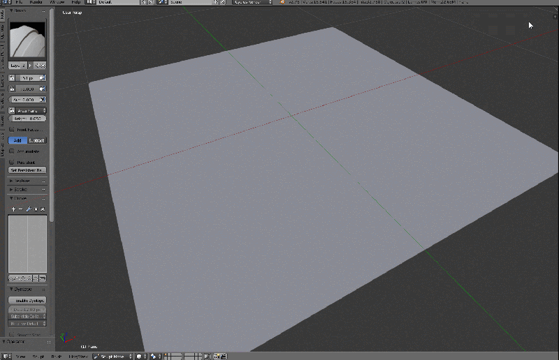Click inside the brush curve editor
Viewport: 559px width, 360px height.
pos(27,244)
